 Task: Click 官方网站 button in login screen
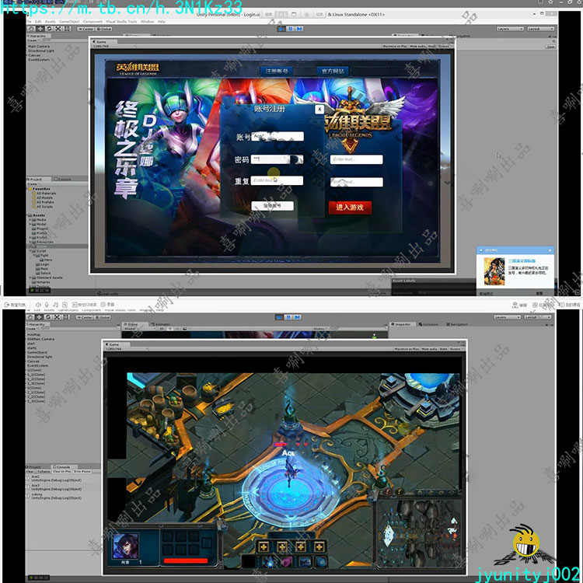click(x=333, y=71)
